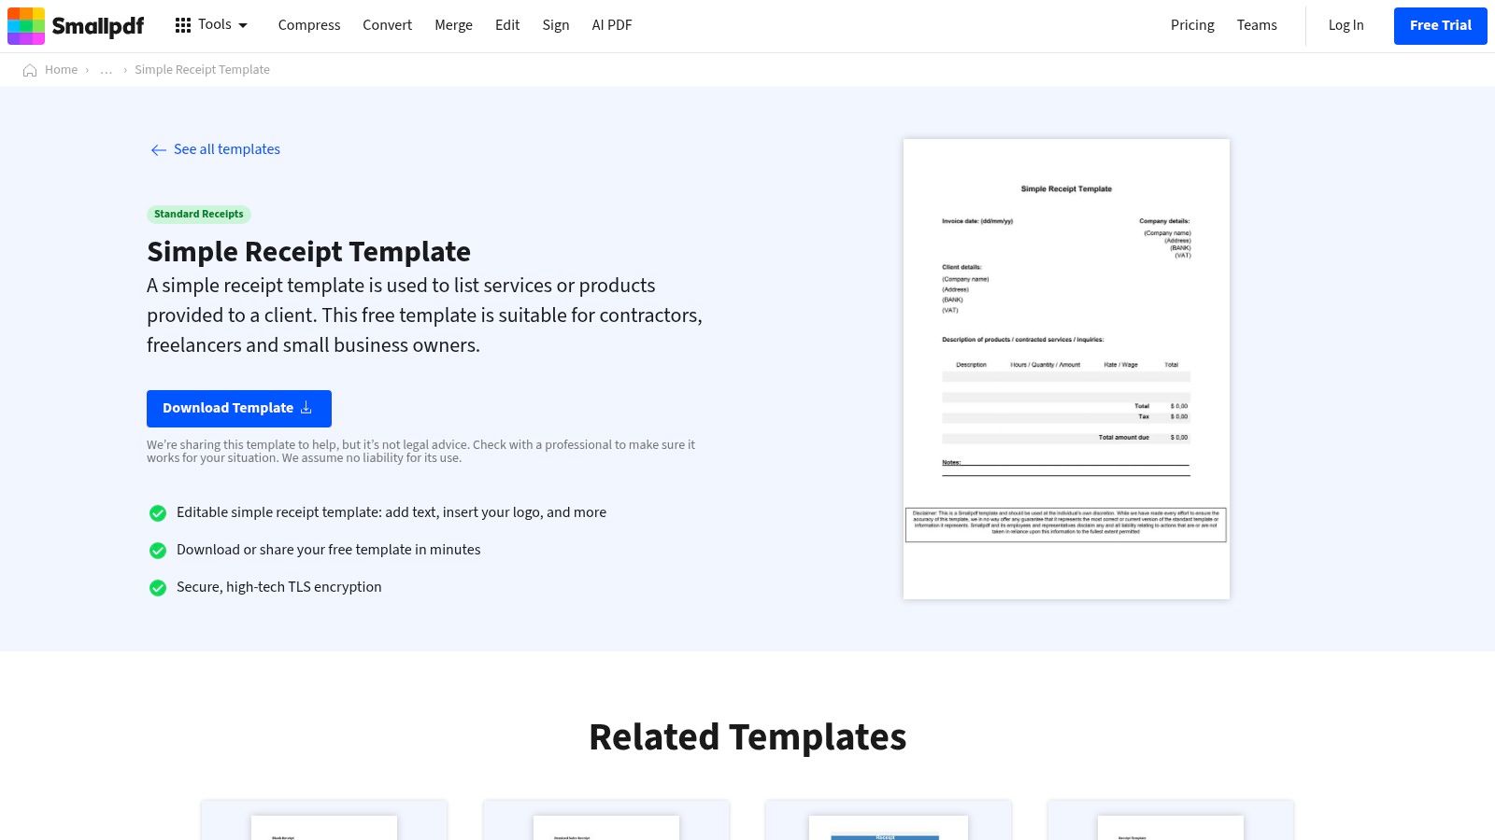Open the Pricing page
1495x840 pixels.
(1192, 25)
